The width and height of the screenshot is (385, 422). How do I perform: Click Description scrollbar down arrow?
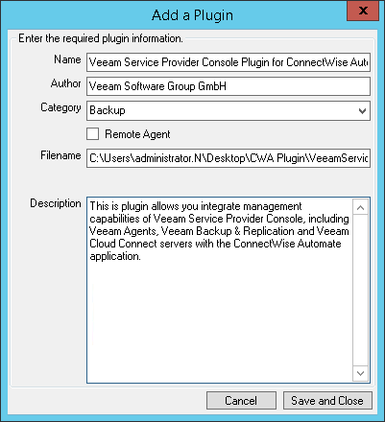pos(360,373)
